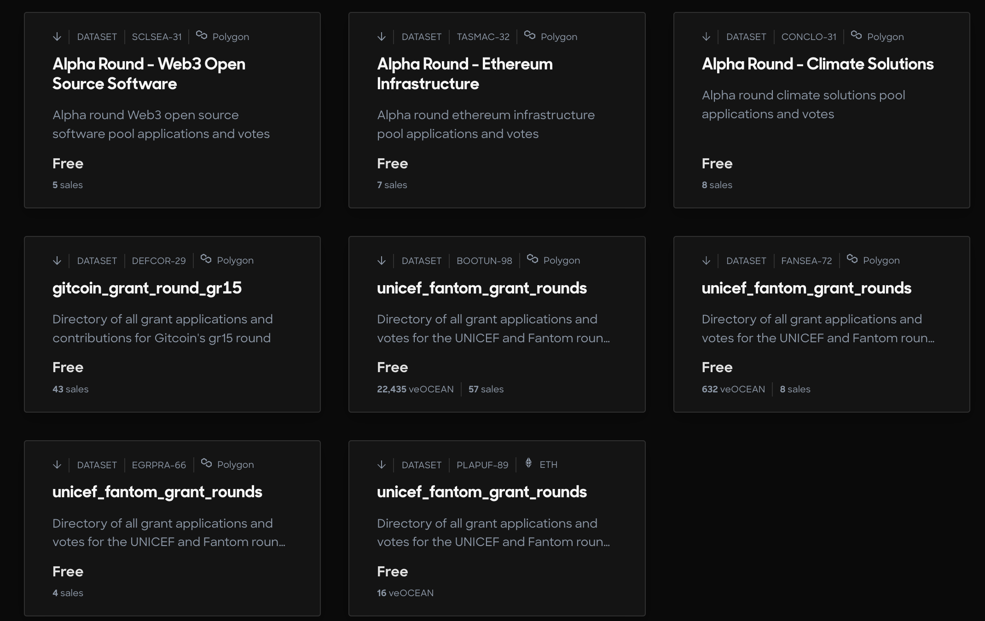The height and width of the screenshot is (621, 985).
Task: Click description mentioning Gitcoin's gr15 round
Action: point(162,329)
